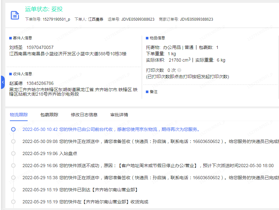The width and height of the screenshot is (279, 210).
Task: Click the print count help question icon
Action: (x=179, y=70)
